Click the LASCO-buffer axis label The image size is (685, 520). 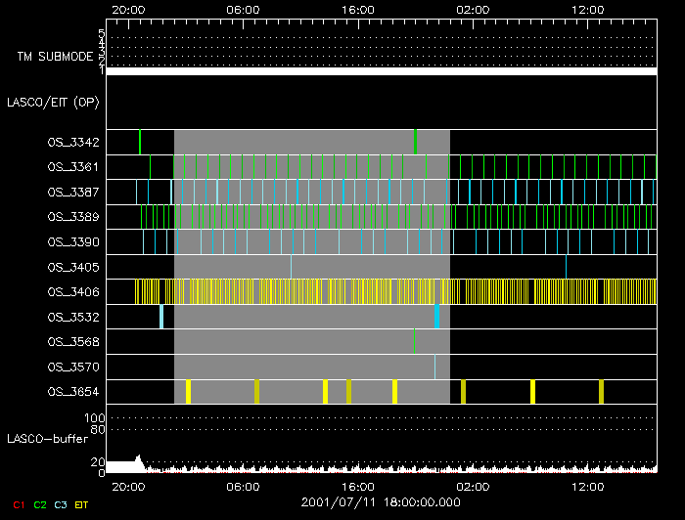45,438
